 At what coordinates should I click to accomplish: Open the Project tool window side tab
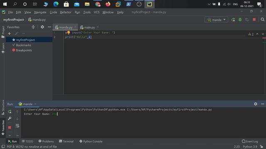(3, 32)
